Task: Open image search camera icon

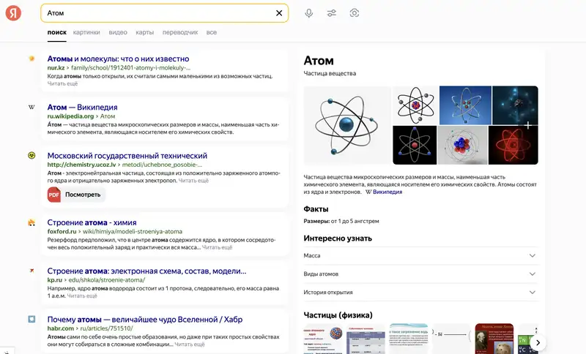Action: (355, 13)
